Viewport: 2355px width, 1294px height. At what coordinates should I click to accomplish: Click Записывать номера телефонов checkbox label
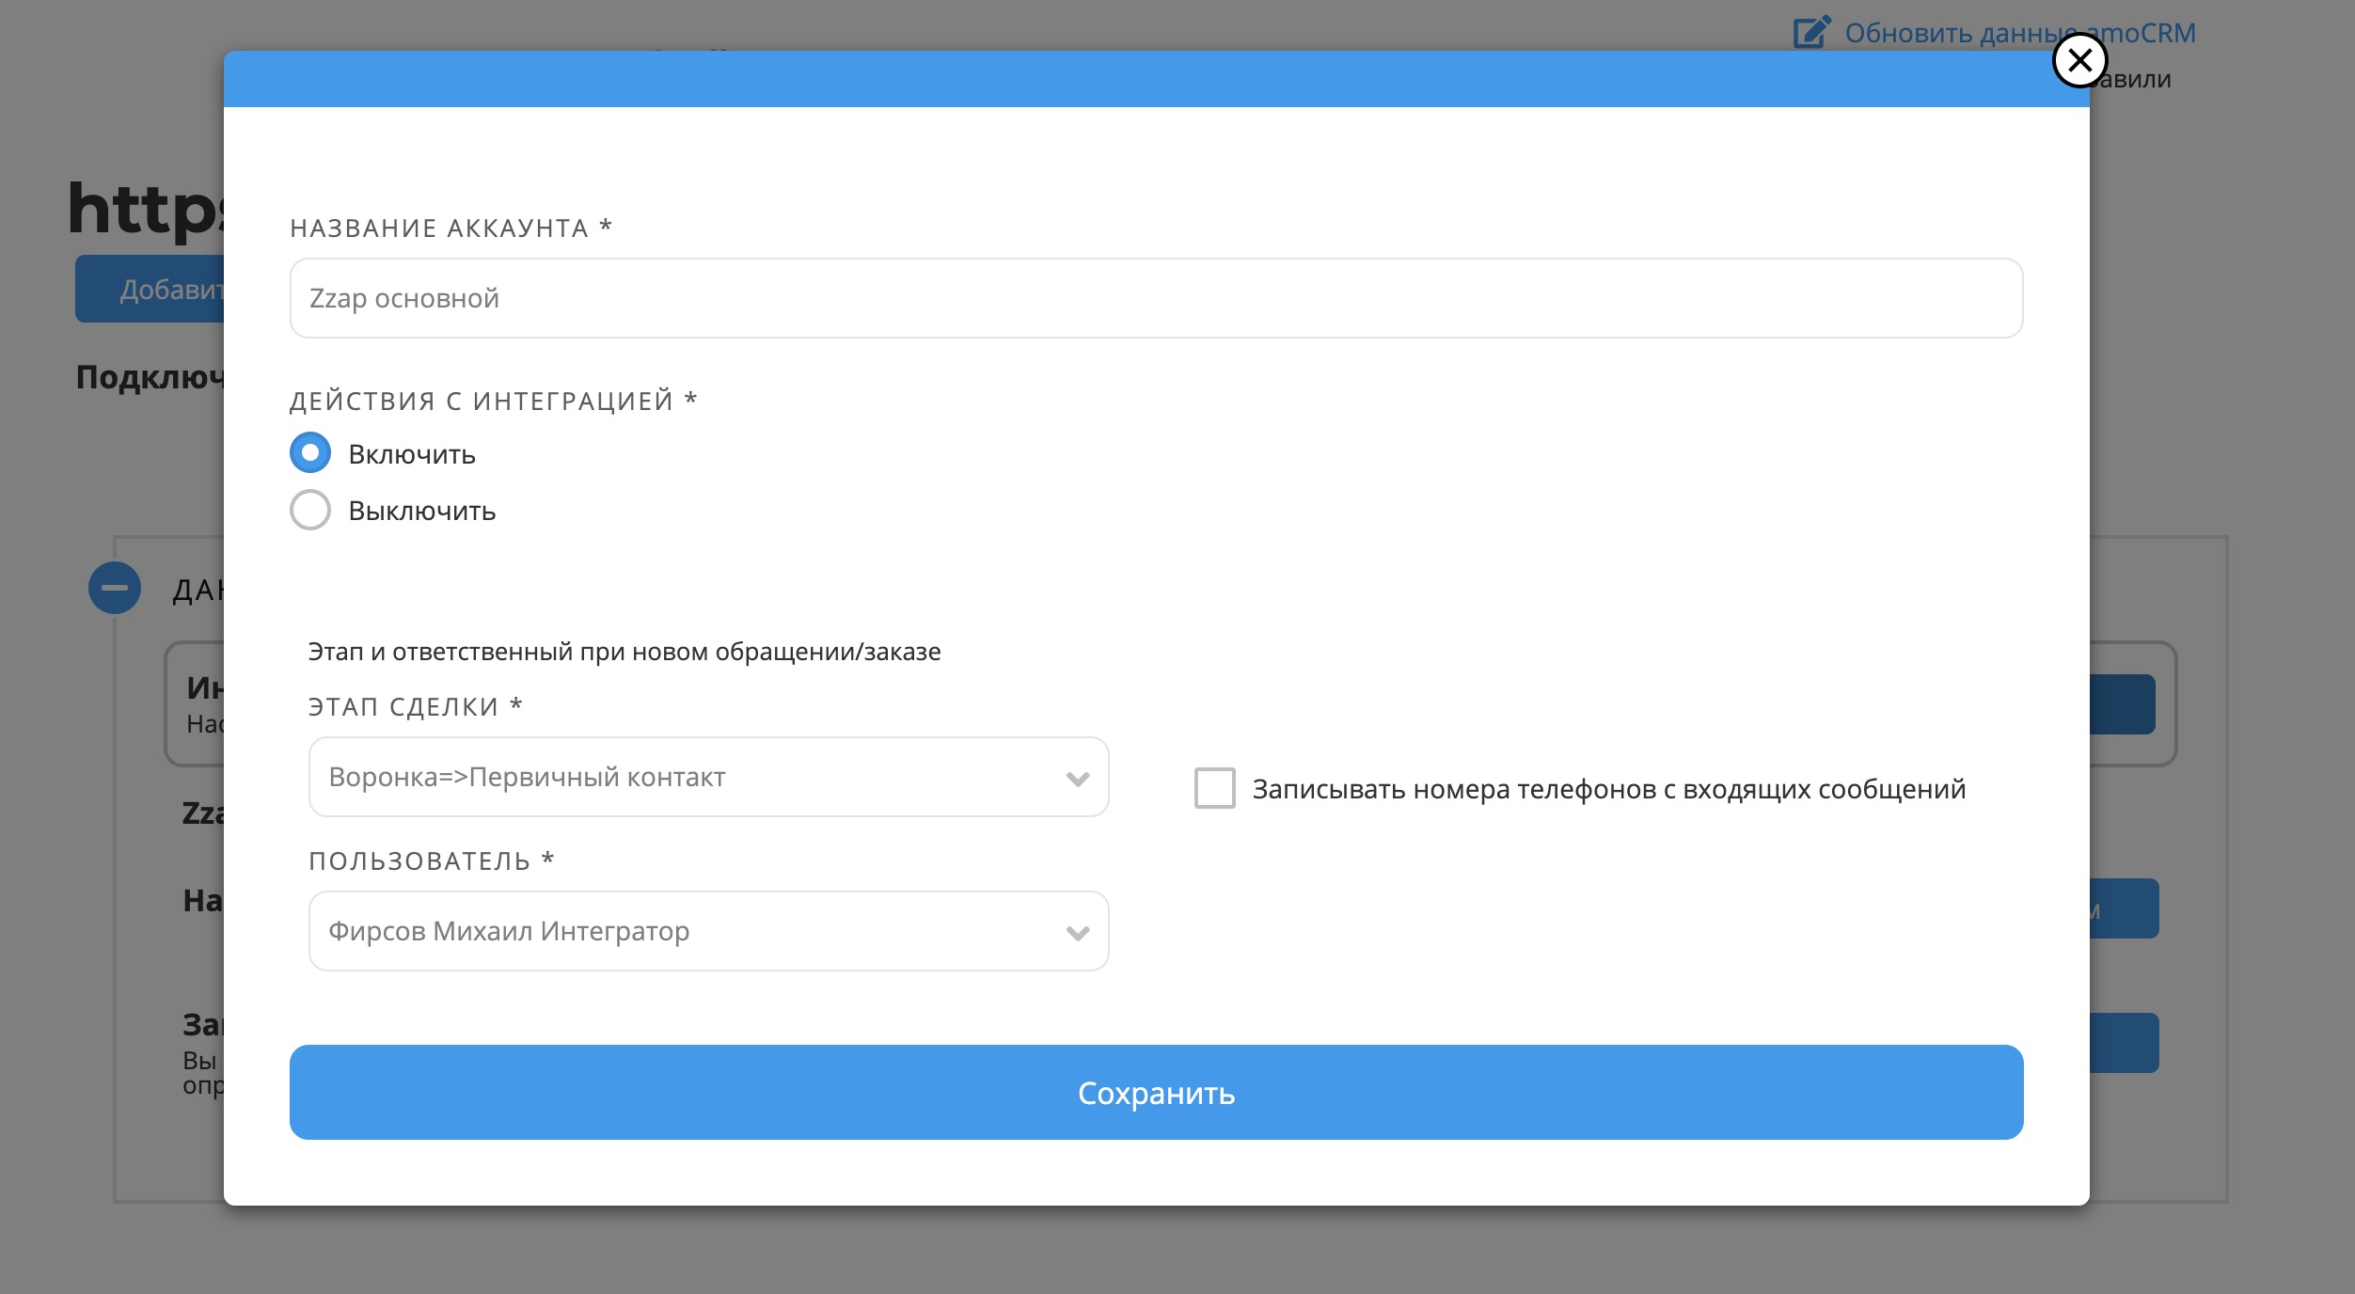[x=1608, y=789]
